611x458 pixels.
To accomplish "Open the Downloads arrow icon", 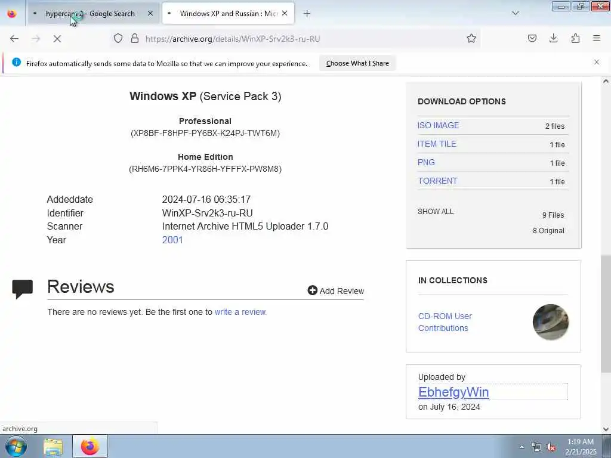I will 553,38.
